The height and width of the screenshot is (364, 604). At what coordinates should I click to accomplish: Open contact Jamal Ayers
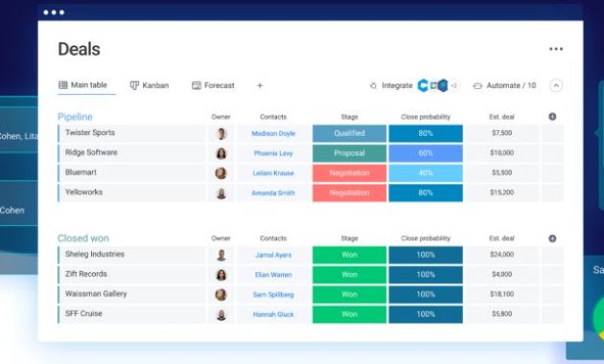coord(273,255)
